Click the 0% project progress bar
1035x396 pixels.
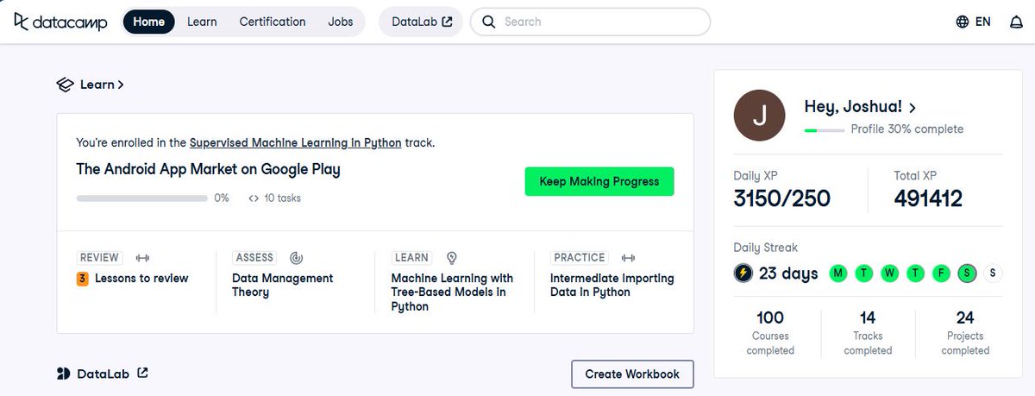pos(142,198)
